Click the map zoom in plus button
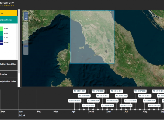 [x=26, y=14]
